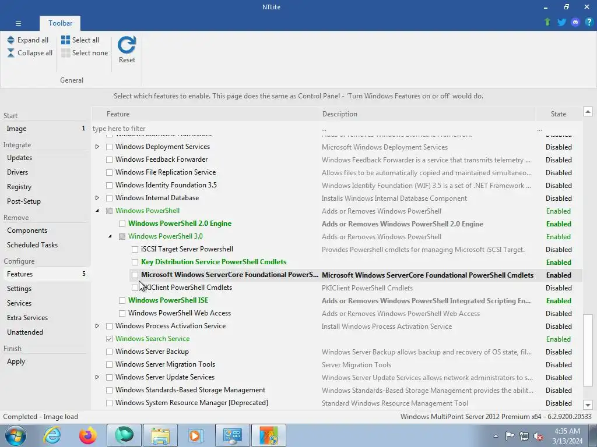597x447 pixels.
Task: Reset features with the Reset arrow icon
Action: point(127,45)
